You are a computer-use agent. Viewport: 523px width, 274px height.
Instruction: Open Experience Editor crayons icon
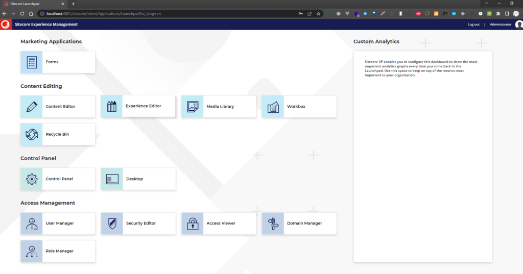click(x=112, y=106)
